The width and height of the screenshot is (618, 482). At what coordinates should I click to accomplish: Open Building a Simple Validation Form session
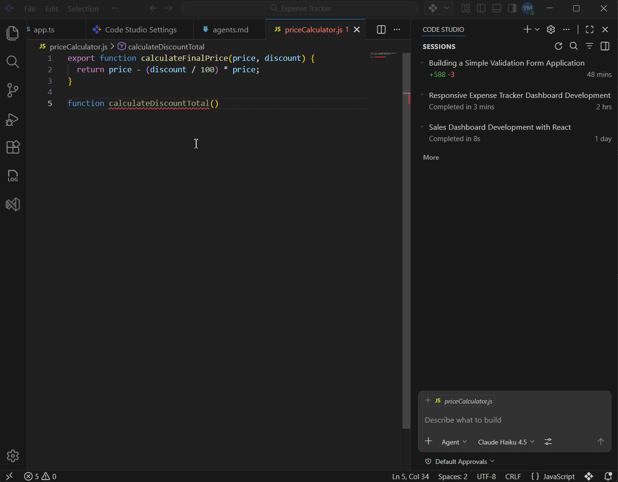516,68
